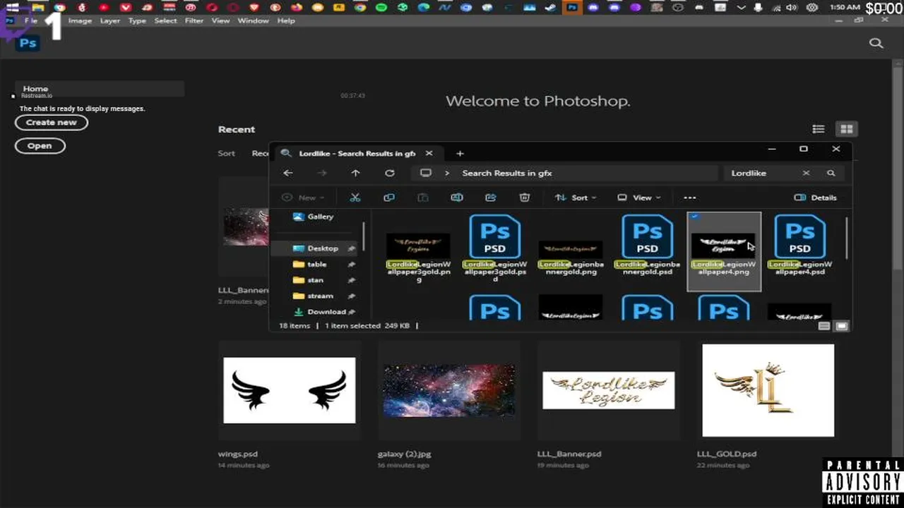Click the Paste icon in Explorer toolbar
The width and height of the screenshot is (904, 508).
click(x=423, y=198)
